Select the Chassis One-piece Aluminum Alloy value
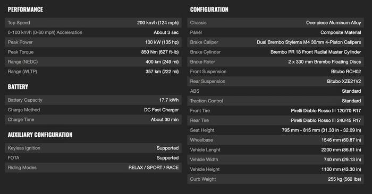 (333, 23)
